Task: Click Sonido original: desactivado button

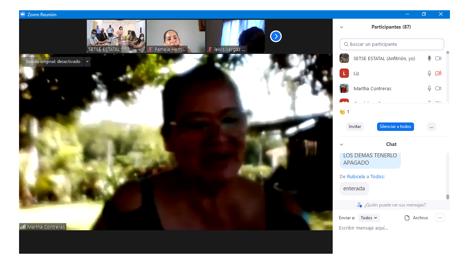Action: coord(53,62)
